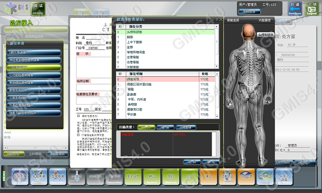Select 胸部 category row

coord(165,37)
